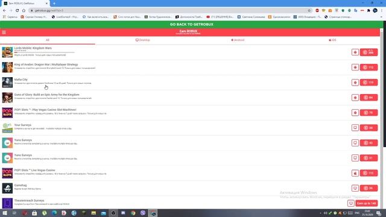
Task: Click the Mafia City game thumbnail
Action: (x=7, y=83)
